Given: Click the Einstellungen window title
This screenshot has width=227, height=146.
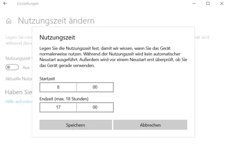Looking at the screenshot, I should point(28,4).
